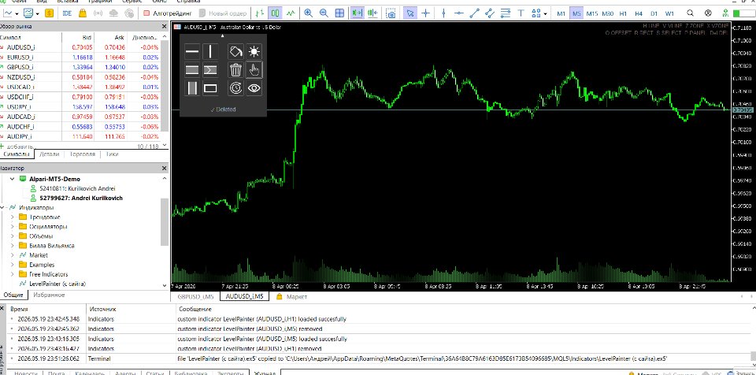Viewport: 756px width, 375px height.
Task: Open the Сервис menu
Action: (132, 2)
